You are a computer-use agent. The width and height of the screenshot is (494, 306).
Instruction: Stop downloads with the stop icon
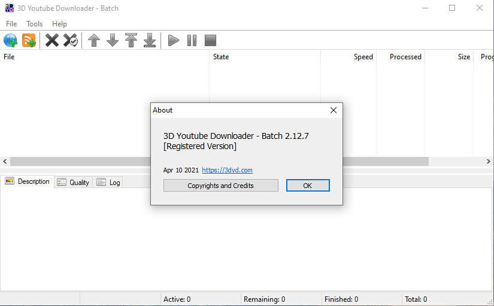210,40
